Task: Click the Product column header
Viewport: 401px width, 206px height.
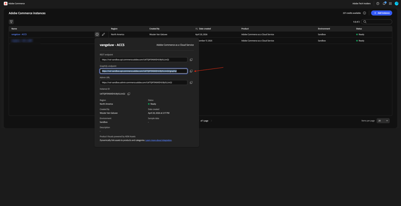Action: pos(245,29)
